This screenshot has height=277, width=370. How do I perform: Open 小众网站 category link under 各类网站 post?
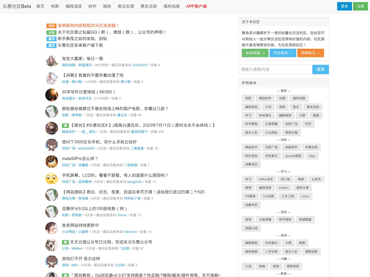point(69,232)
